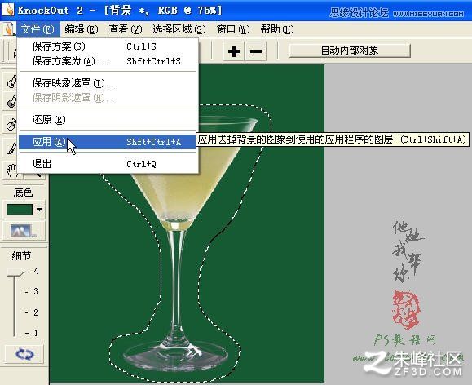
Task: Select the hand pan tool
Action: click(x=11, y=170)
